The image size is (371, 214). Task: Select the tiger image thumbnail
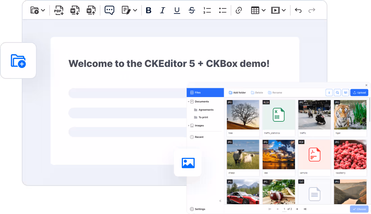350,115
